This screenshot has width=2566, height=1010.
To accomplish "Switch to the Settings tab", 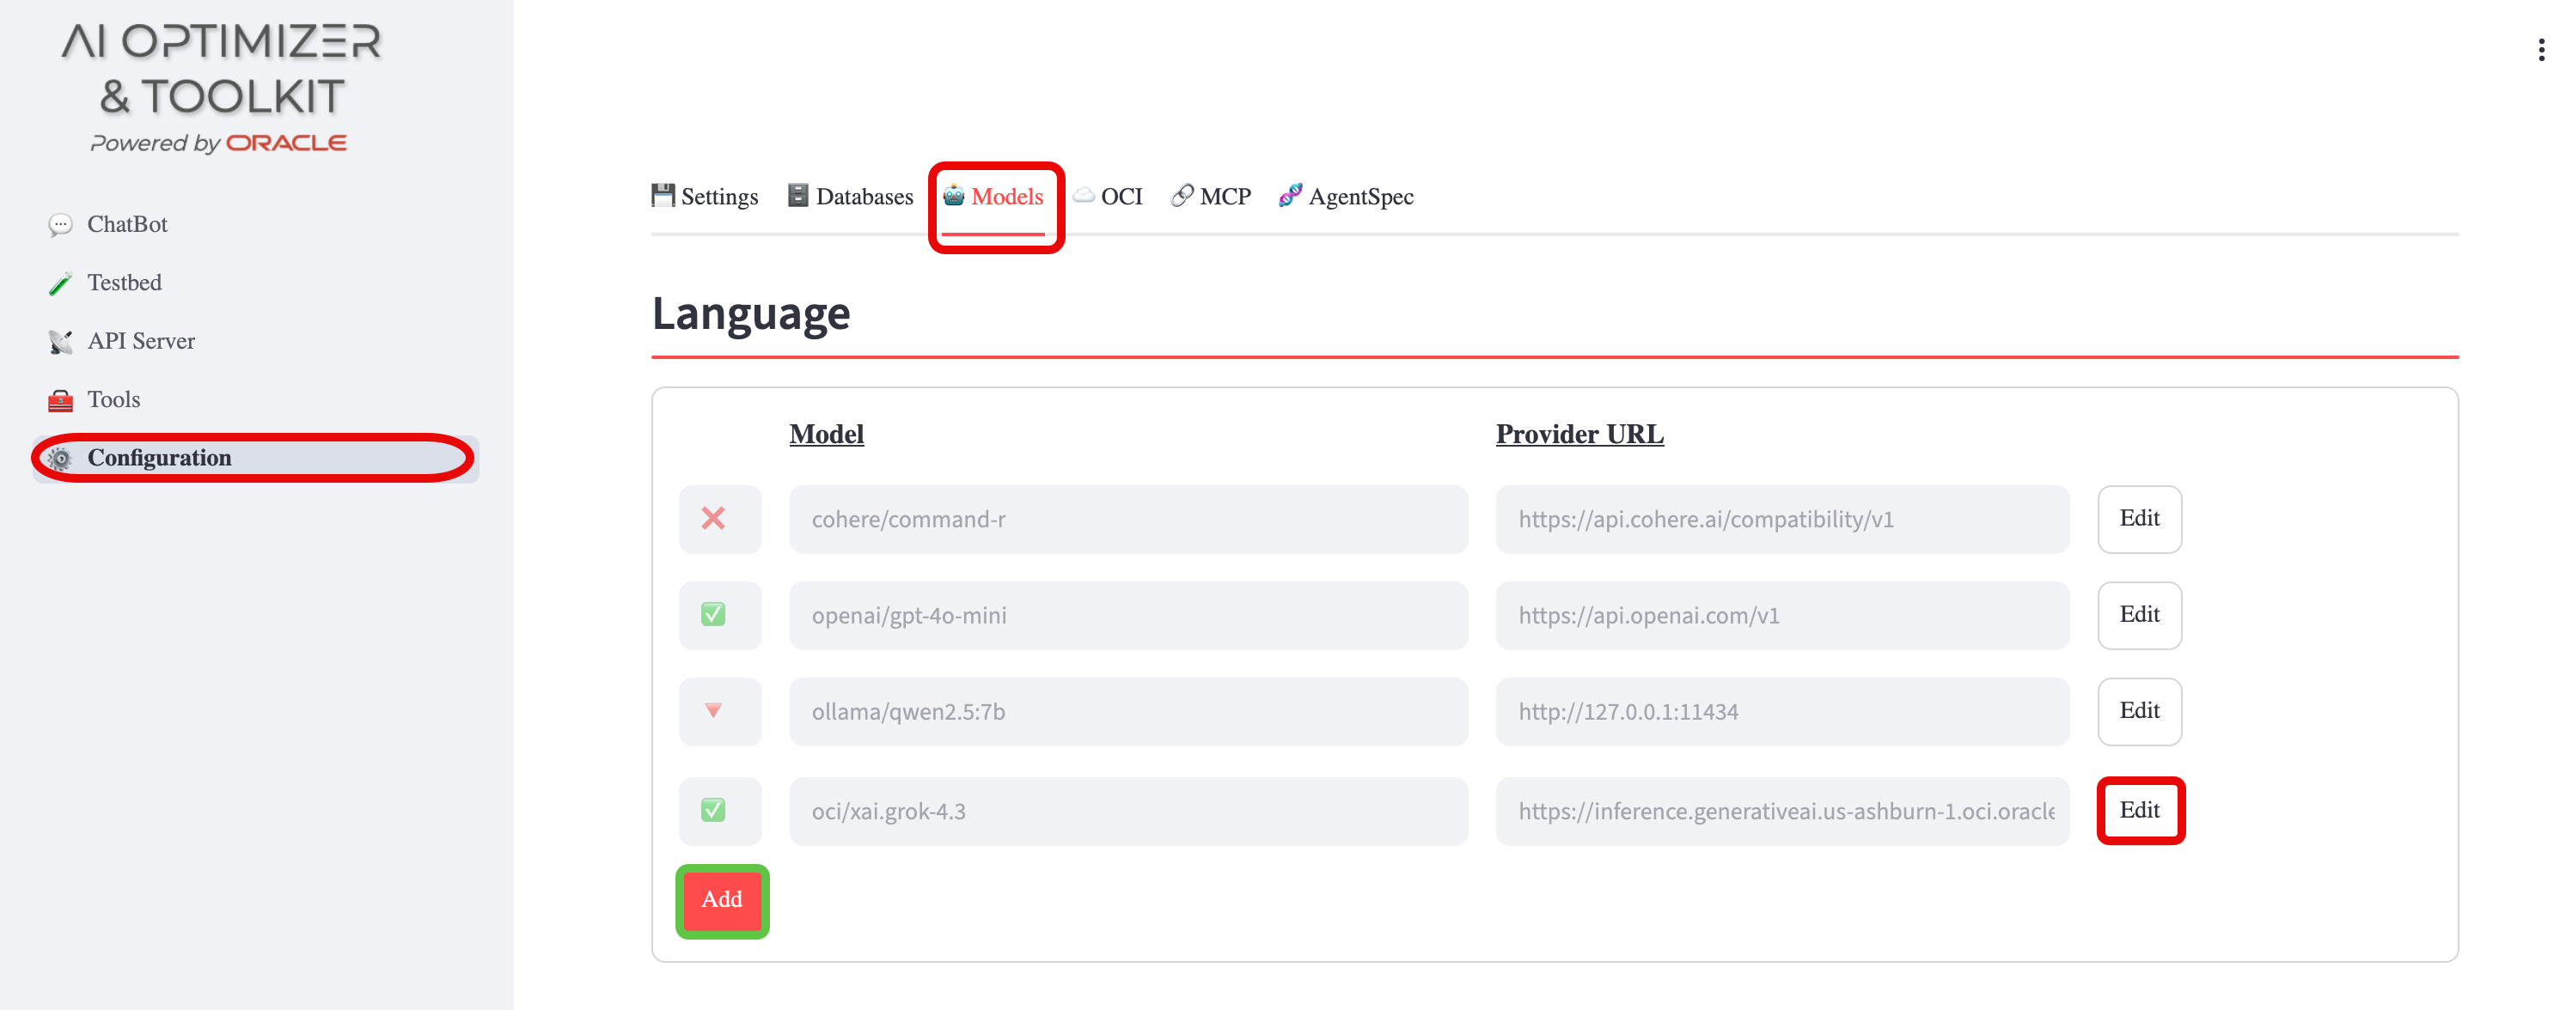I will click(x=705, y=197).
